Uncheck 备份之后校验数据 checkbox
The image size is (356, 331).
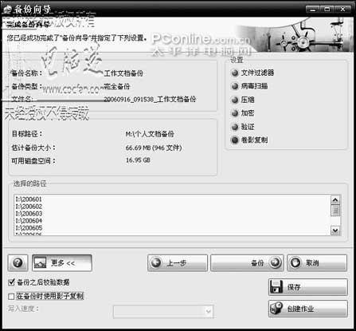[11, 282]
